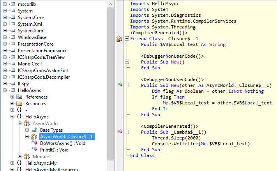Click the PrintIt method icon
This screenshot has height=171, width=277.
pos(34,149)
